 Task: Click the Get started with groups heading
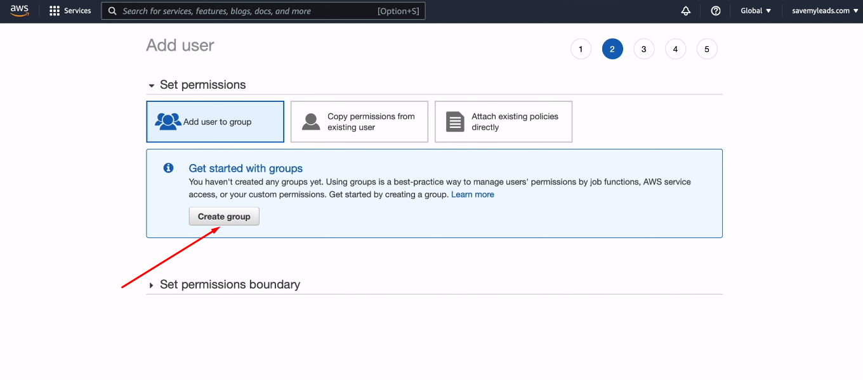[246, 168]
